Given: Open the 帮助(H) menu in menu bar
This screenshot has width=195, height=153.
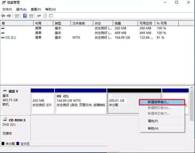Looking at the screenshot, I should pos(51,9).
